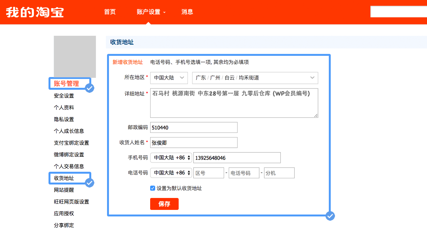This screenshot has width=427, height=233.
Task: Open 账户设置 menu in top navigation
Action: (x=151, y=12)
